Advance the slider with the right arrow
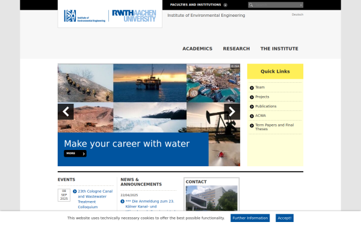This screenshot has width=361, height=225. (x=232, y=112)
